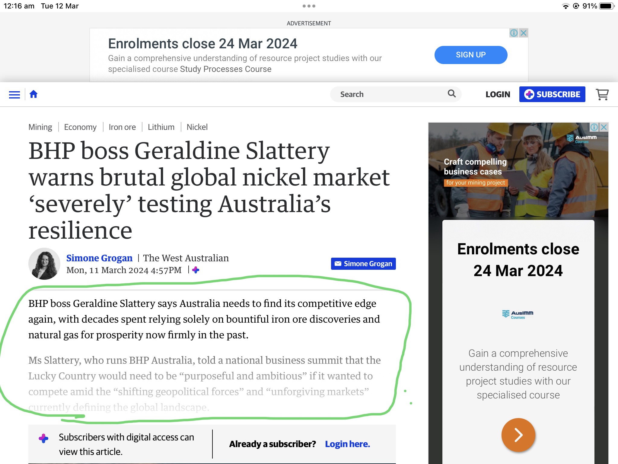Open the shopping cart icon
Screen dimensions: 618x464
(602, 95)
